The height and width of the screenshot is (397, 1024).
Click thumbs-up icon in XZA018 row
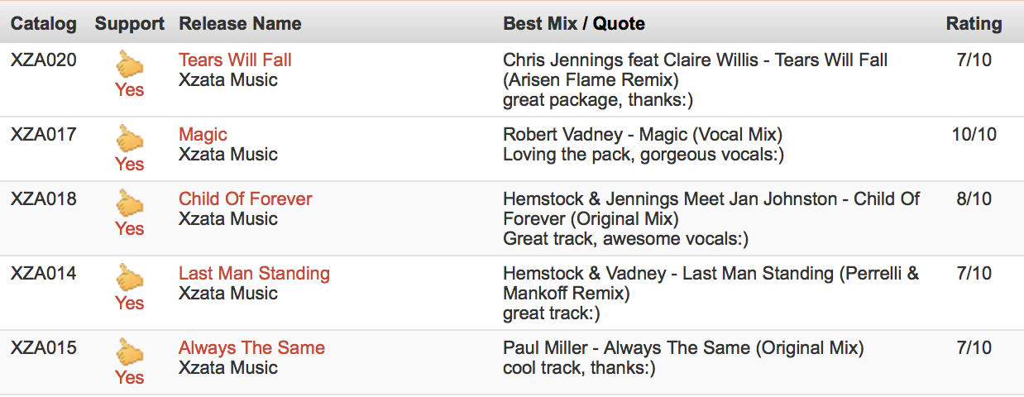point(130,203)
